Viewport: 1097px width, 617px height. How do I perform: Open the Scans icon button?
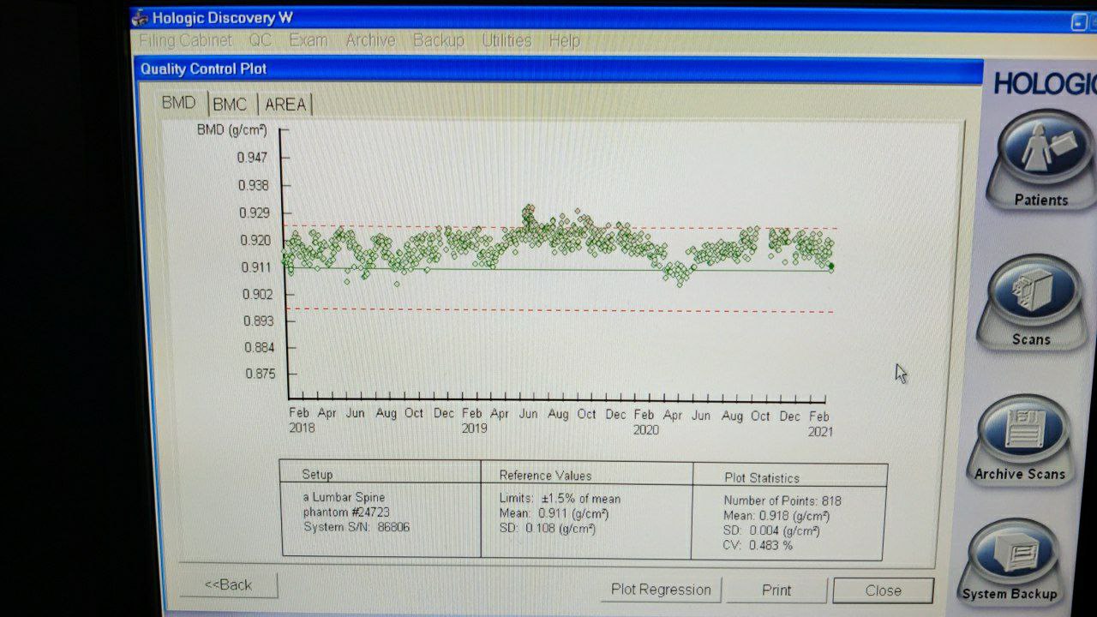tap(1032, 301)
